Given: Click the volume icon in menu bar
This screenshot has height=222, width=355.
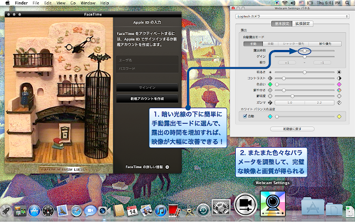Looking at the screenshot, I should click(x=293, y=3).
